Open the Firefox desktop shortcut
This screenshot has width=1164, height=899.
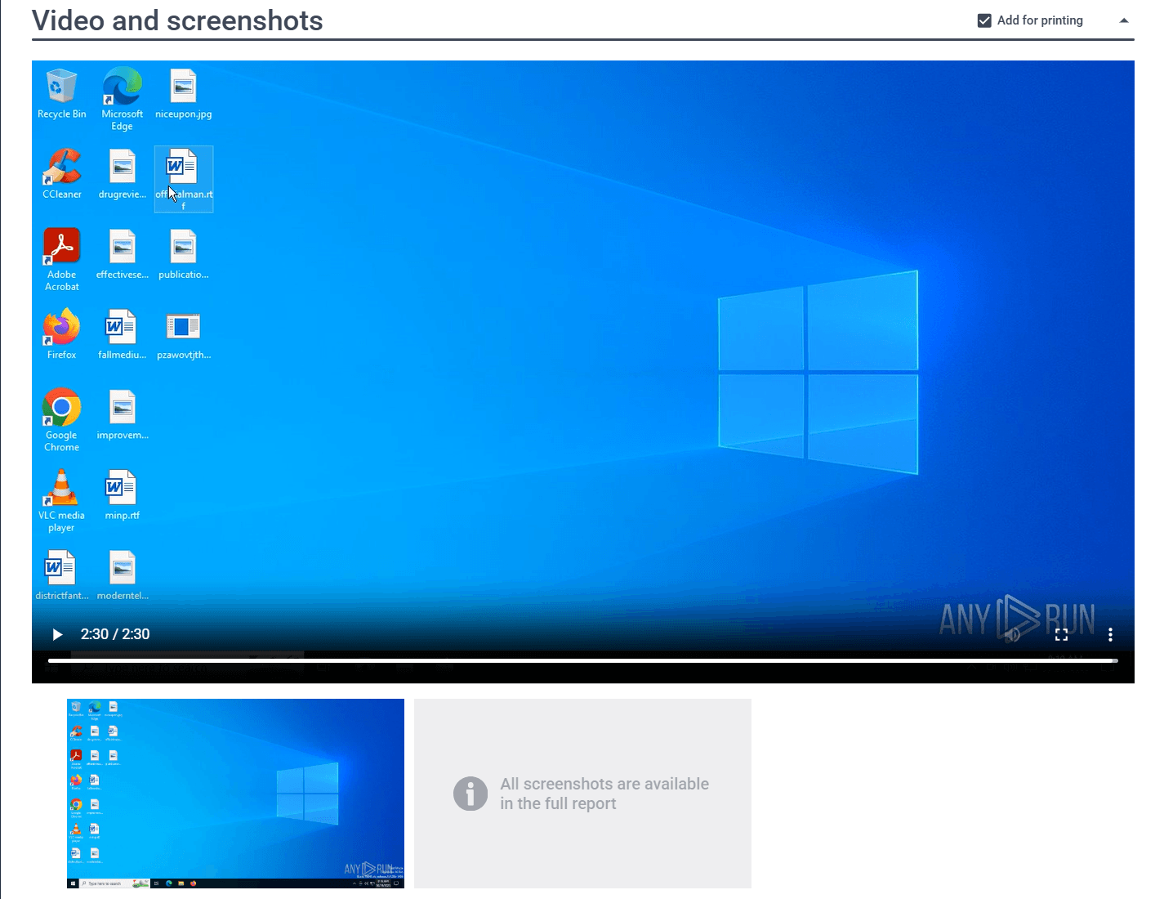[x=61, y=334]
